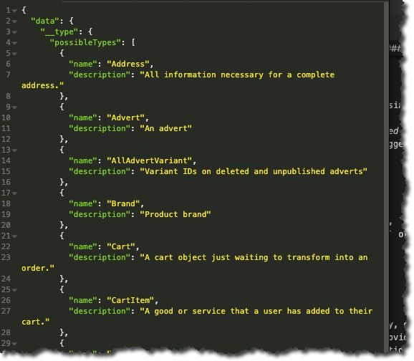Collapse the fold arrow on line 21

tap(14, 236)
